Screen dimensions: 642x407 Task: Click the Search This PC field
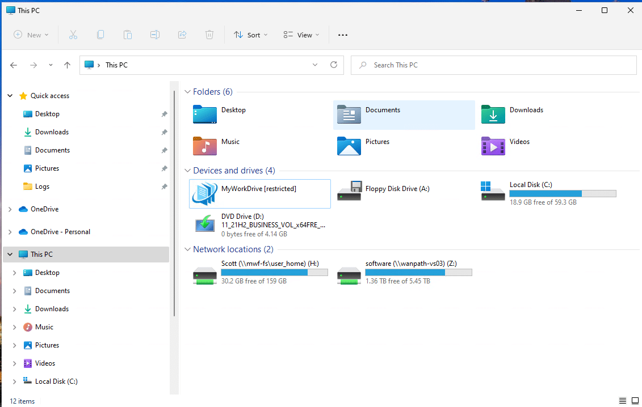(x=493, y=65)
